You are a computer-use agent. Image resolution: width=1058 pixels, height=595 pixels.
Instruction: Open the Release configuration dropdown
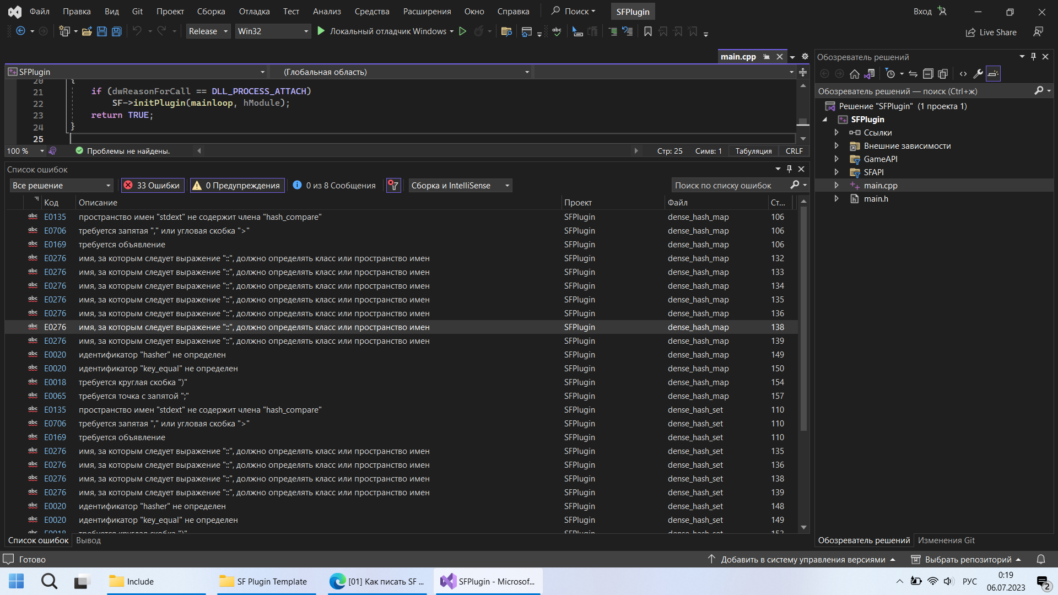(208, 31)
